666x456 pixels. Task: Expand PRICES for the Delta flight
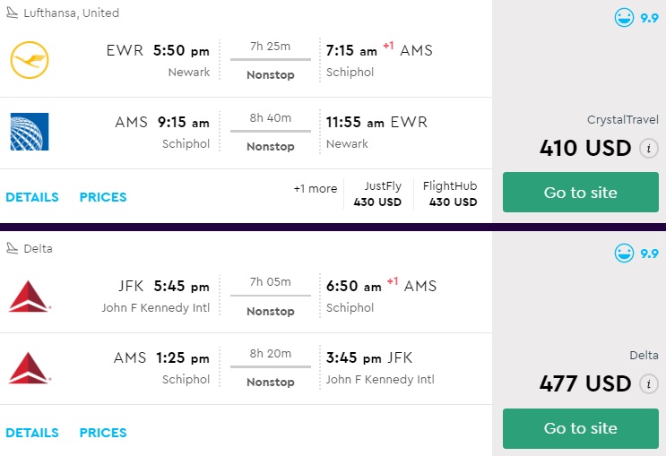tap(103, 433)
